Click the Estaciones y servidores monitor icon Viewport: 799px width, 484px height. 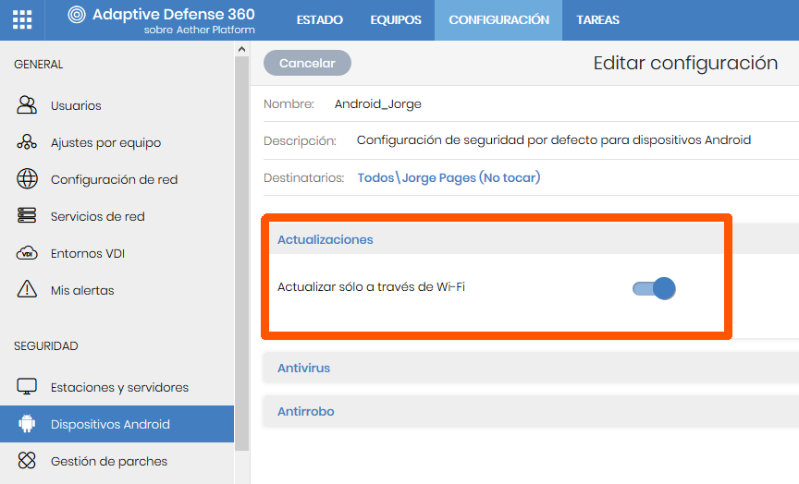click(27, 386)
